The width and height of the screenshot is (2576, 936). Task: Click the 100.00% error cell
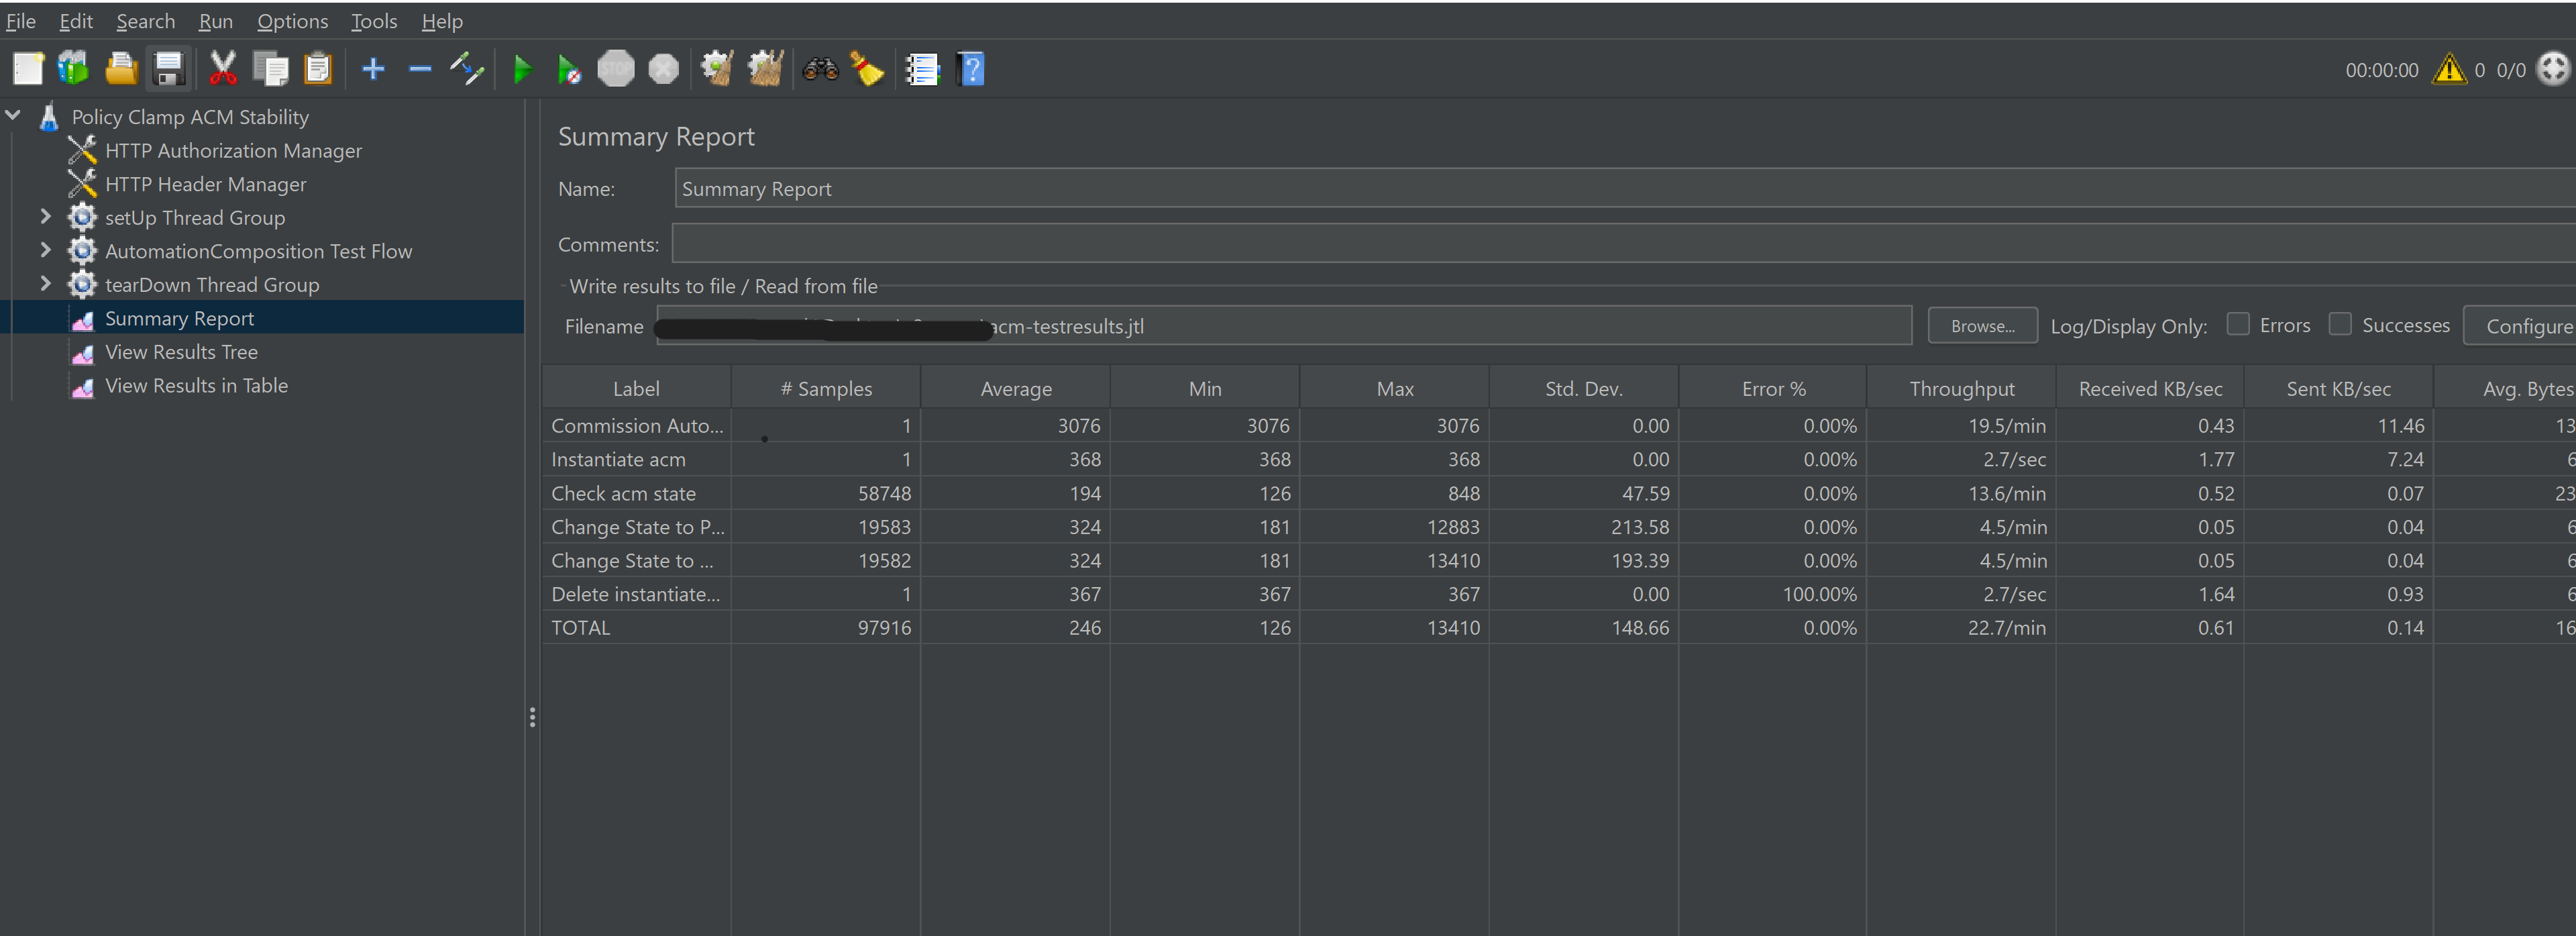tap(1773, 594)
